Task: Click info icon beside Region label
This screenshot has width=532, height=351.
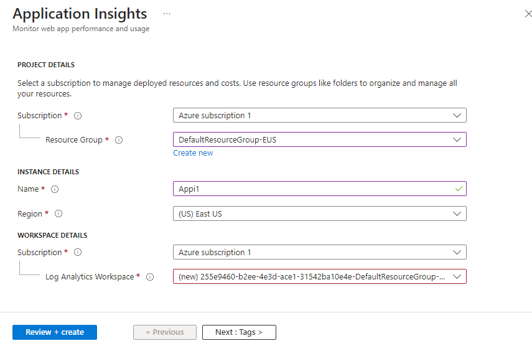Action: point(58,214)
